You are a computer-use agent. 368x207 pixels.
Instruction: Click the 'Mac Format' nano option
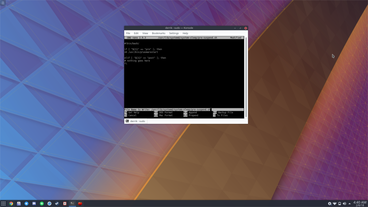click(163, 116)
